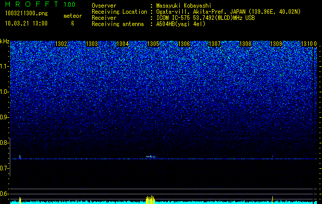322x204 pixels.
Task: Click the Receiving Location label
Action: 119,12
